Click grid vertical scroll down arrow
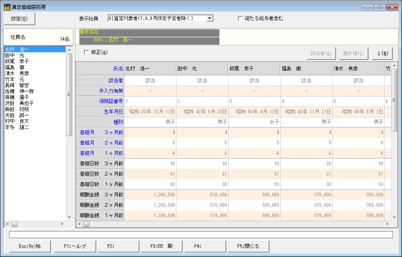Viewport: 402px width, 257px height. [395, 218]
